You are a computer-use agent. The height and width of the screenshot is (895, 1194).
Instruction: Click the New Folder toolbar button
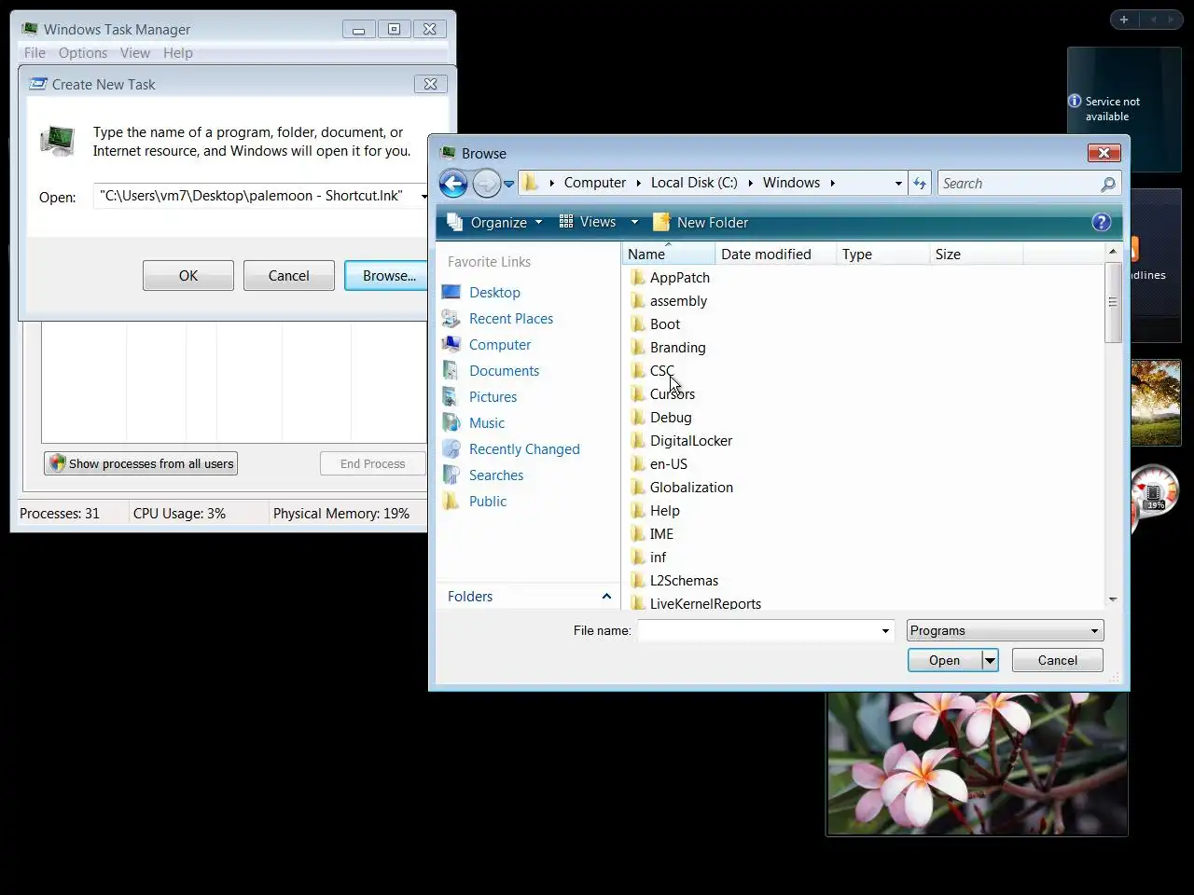point(701,222)
